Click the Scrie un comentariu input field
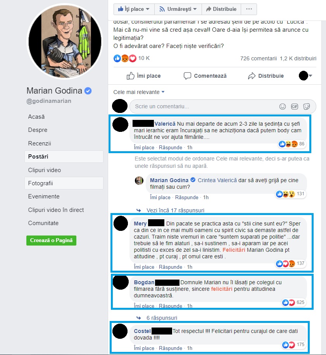 point(204,106)
